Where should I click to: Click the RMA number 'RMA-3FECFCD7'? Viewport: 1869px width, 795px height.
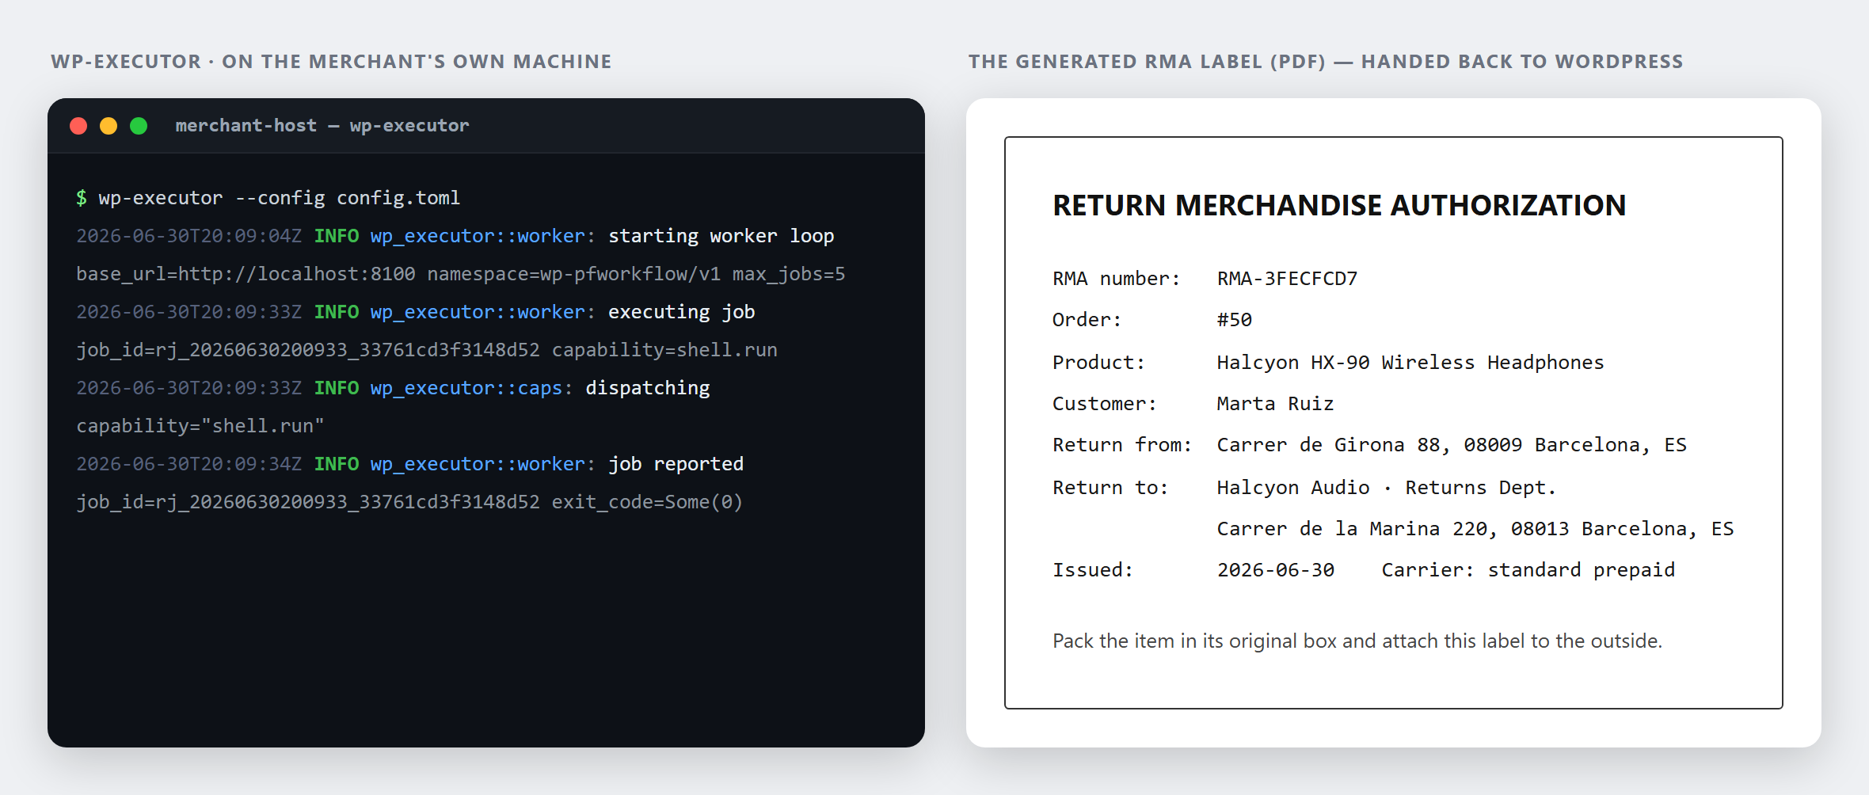pyautogui.click(x=1287, y=279)
